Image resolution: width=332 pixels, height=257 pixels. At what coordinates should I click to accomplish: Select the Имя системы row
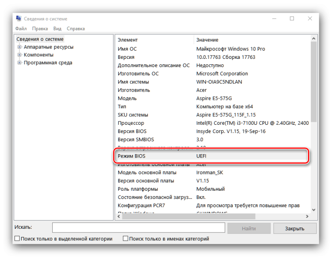pyautogui.click(x=213, y=82)
